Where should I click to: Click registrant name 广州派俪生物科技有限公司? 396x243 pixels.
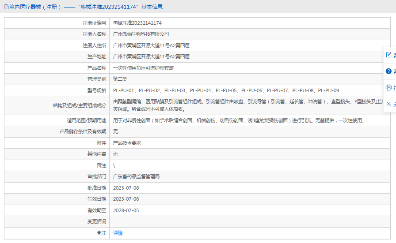click(141, 34)
